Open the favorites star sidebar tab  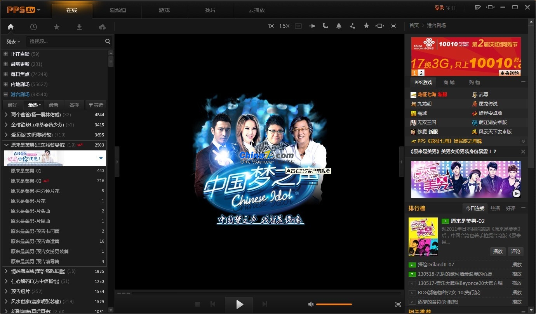(57, 27)
